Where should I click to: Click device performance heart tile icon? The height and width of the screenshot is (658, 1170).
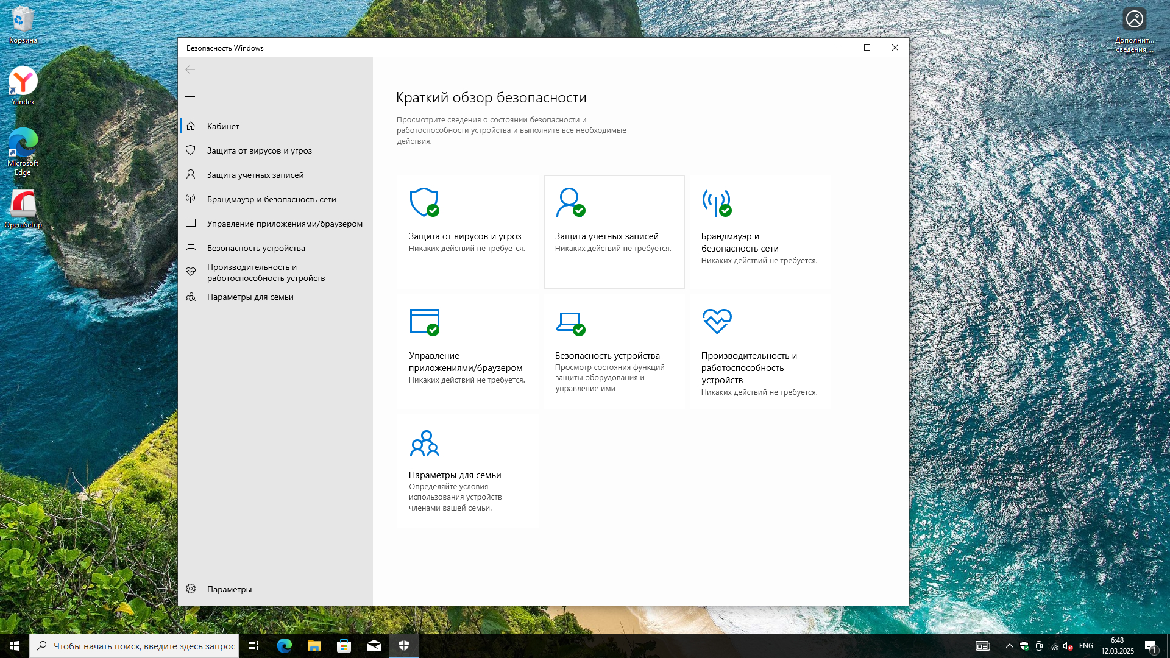pos(717,321)
